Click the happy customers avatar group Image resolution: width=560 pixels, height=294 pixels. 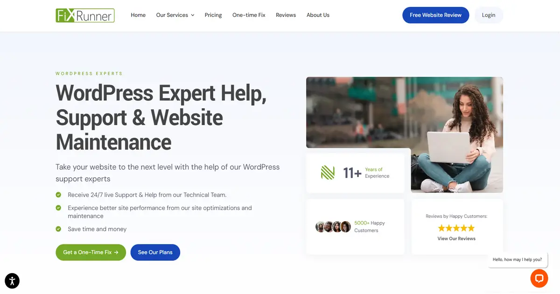[x=333, y=227]
